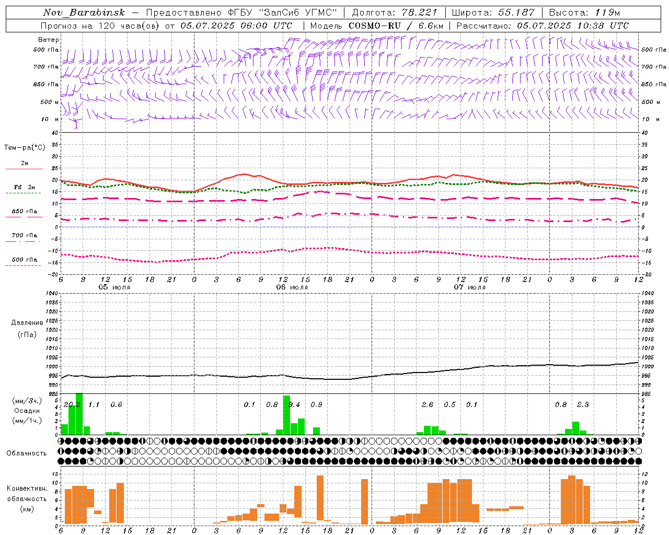The width and height of the screenshot is (669, 535).
Task: Click the Осадки panel label
Action: point(27,411)
